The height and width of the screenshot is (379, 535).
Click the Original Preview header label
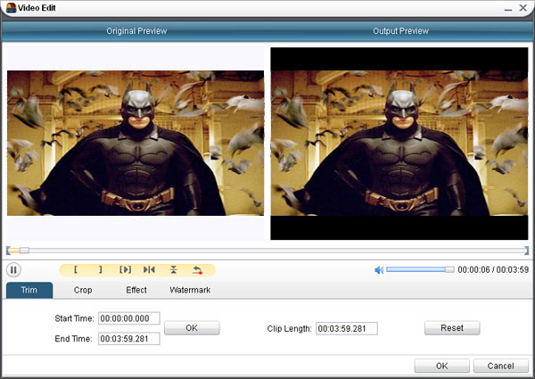[x=136, y=31]
